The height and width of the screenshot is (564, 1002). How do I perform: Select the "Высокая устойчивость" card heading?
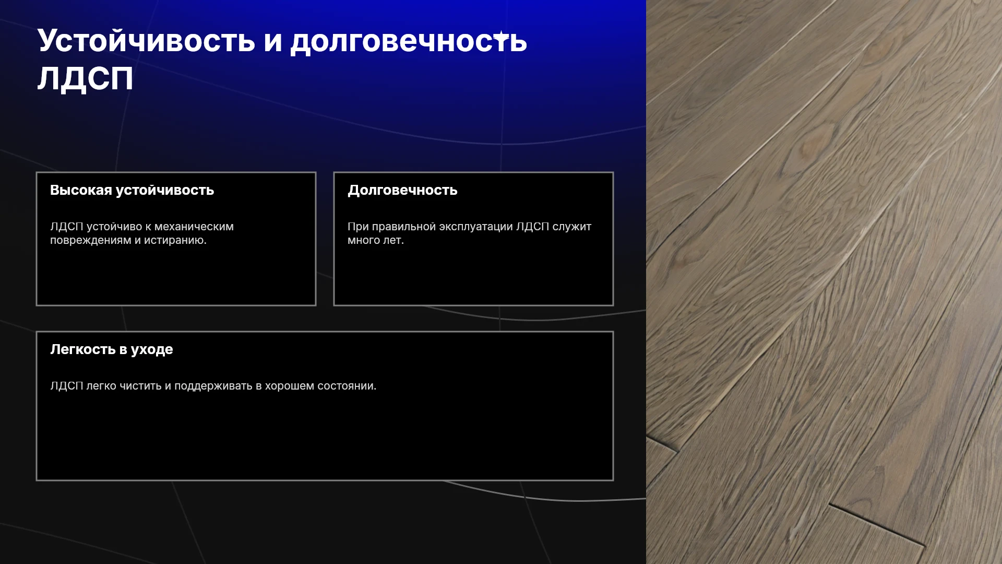(x=132, y=190)
